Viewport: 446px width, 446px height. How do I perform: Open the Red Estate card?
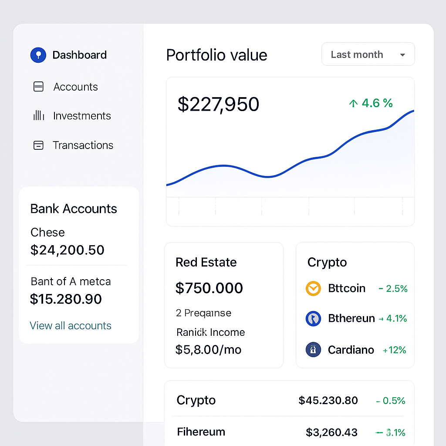(x=223, y=305)
